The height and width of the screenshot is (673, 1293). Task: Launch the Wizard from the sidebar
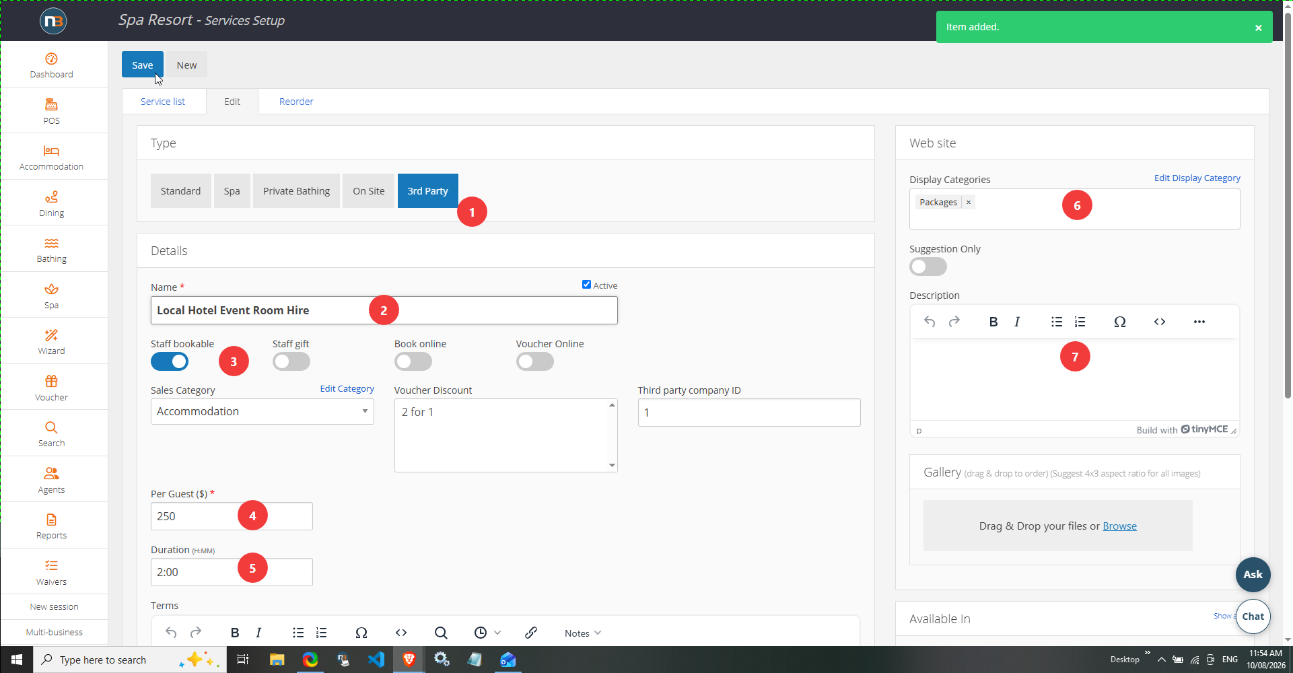click(51, 342)
